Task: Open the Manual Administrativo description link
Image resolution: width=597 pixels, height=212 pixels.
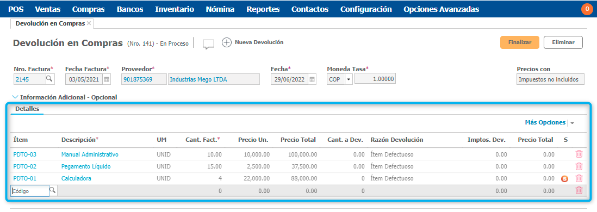Action: [x=90, y=154]
